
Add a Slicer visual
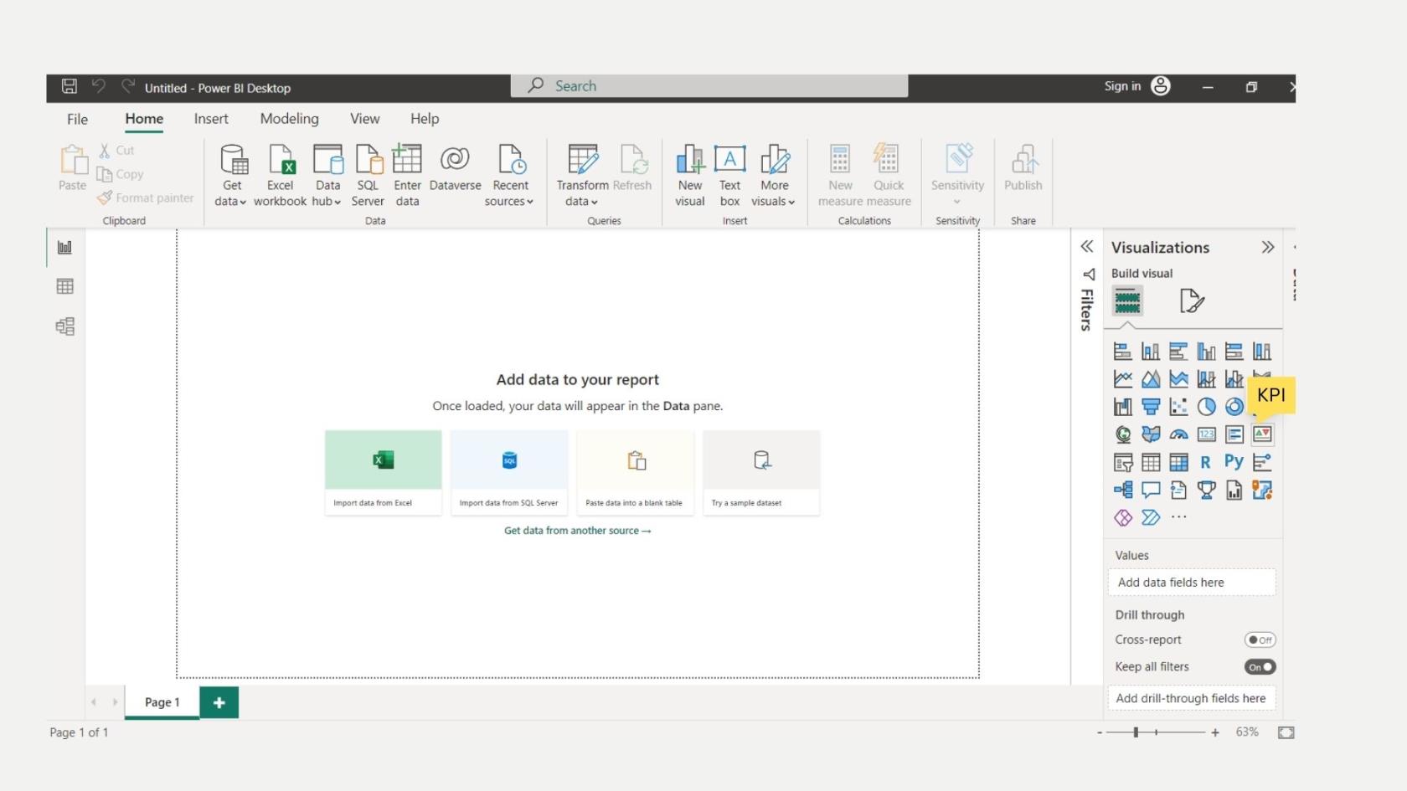[x=1123, y=462]
